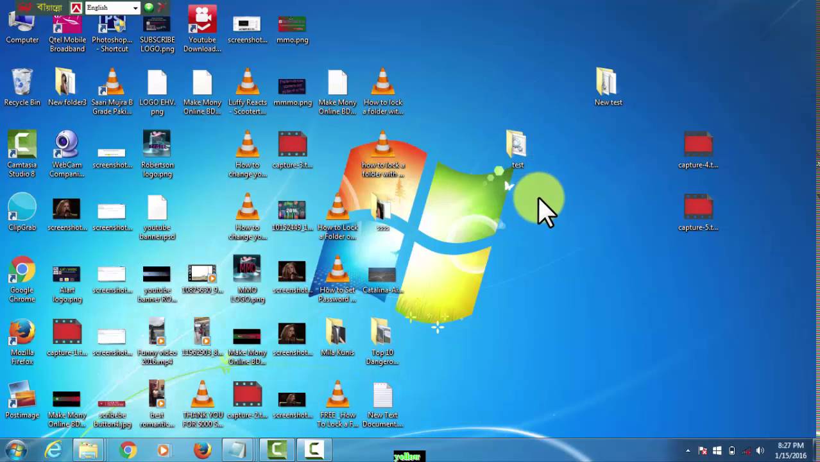Select the capture-4 recording file
Viewport: 820px width, 462px height.
coord(698,150)
